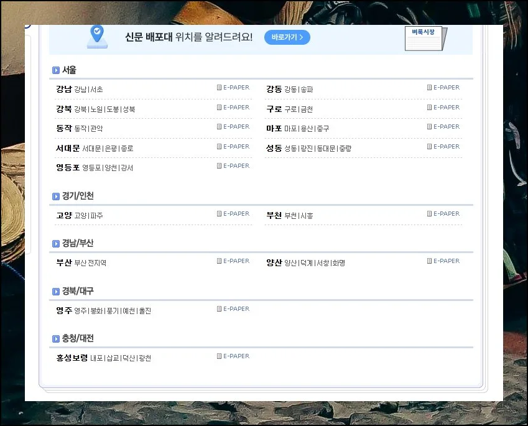The image size is (528, 426).
Task: Open E-PAPER for 구로 edition
Action: (x=443, y=108)
